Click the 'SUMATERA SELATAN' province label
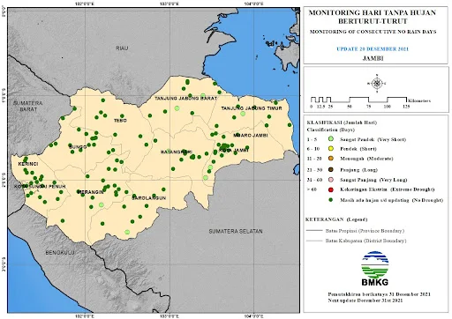 (236, 231)
